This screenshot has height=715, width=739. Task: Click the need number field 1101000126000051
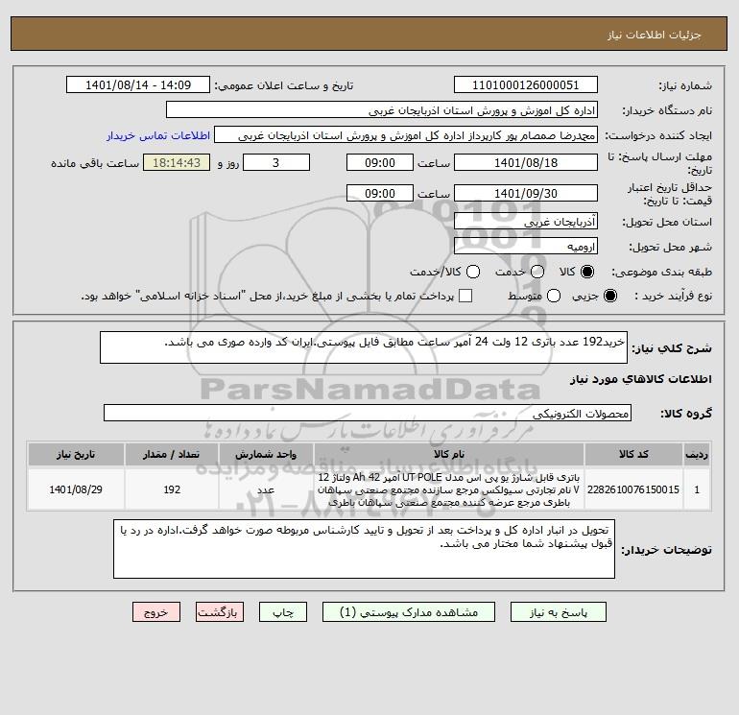click(526, 85)
